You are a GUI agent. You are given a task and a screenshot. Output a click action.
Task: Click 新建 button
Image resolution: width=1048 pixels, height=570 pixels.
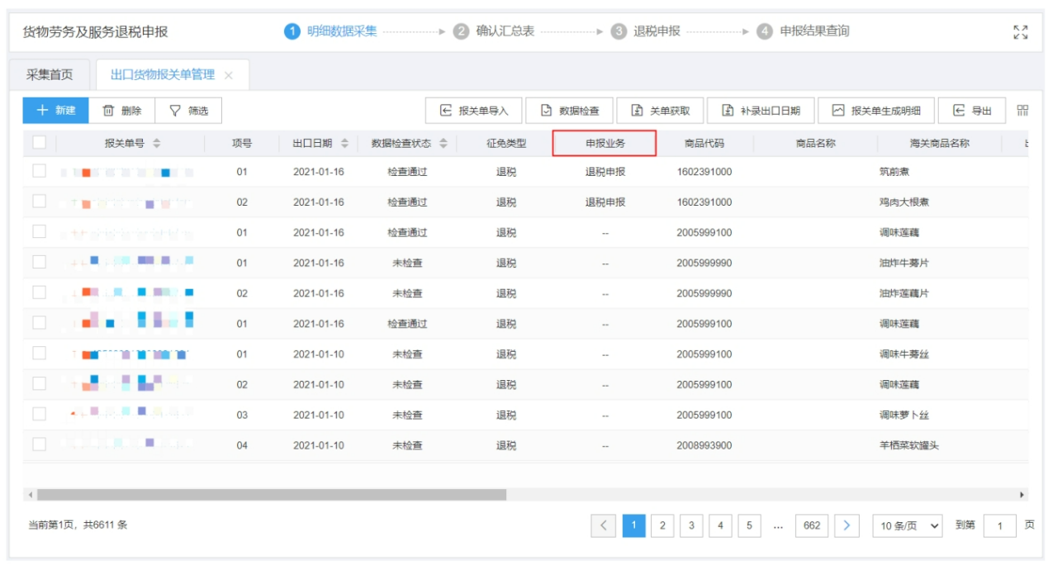(x=56, y=111)
